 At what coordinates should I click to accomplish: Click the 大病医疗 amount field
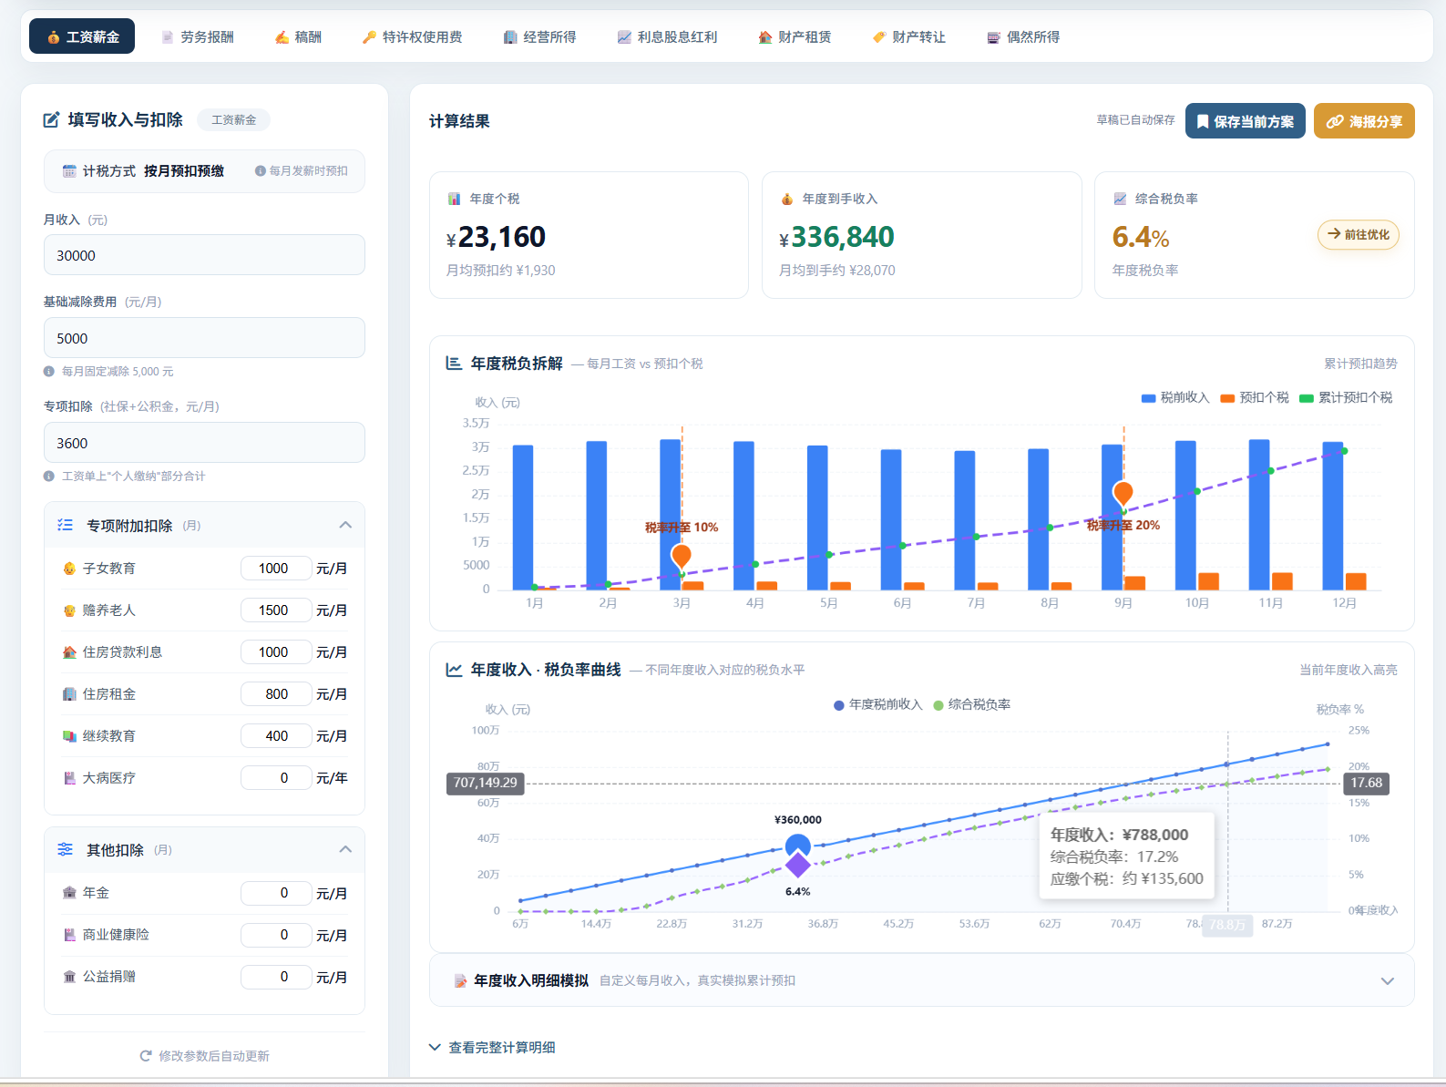[276, 778]
